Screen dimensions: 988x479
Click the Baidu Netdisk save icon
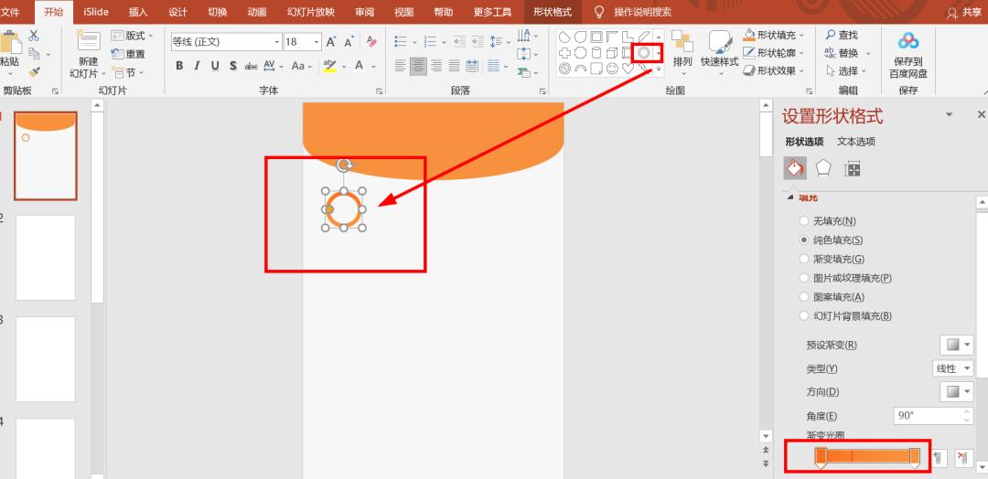point(908,41)
